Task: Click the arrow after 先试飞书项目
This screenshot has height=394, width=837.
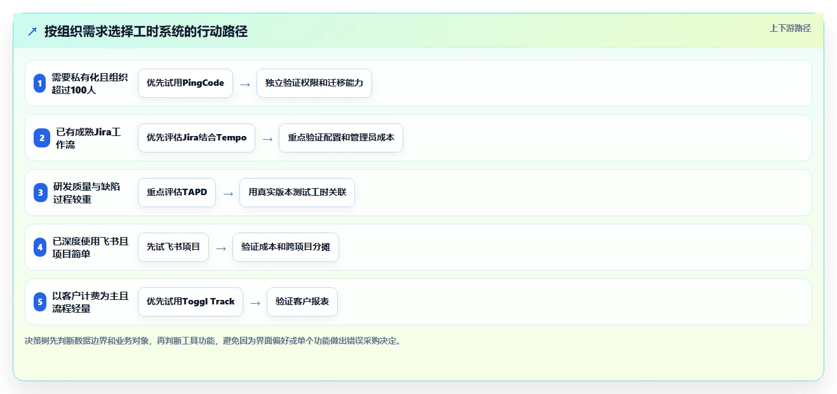Action: coord(221,248)
